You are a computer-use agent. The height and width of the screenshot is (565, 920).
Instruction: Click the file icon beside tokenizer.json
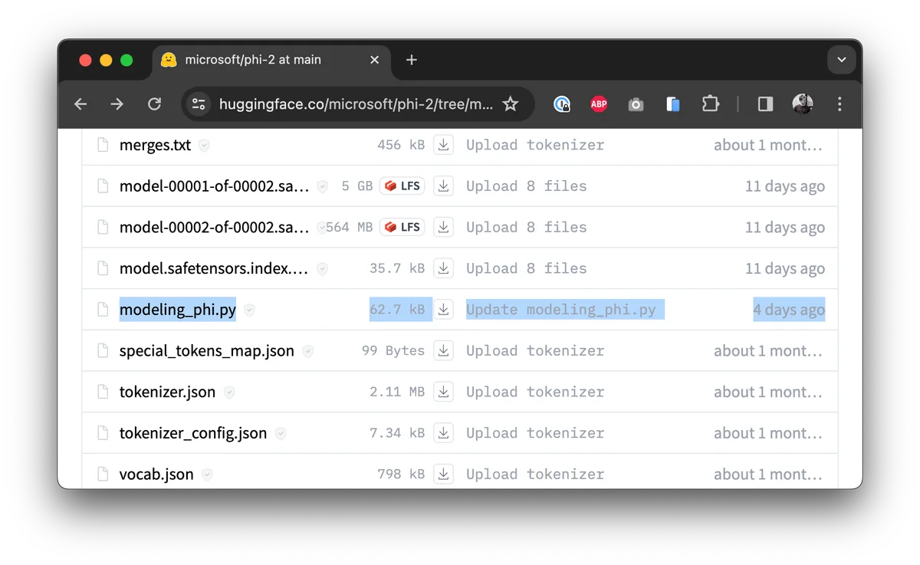[103, 392]
